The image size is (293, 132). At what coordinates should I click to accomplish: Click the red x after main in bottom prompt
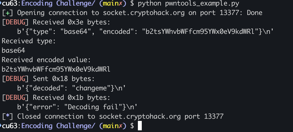click(x=121, y=126)
